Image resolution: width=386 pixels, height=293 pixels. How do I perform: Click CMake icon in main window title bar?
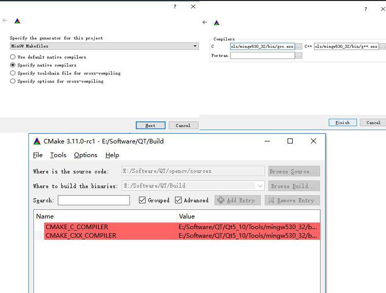click(x=37, y=141)
